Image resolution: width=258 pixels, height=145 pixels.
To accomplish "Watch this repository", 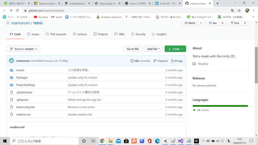I will click(190, 23).
